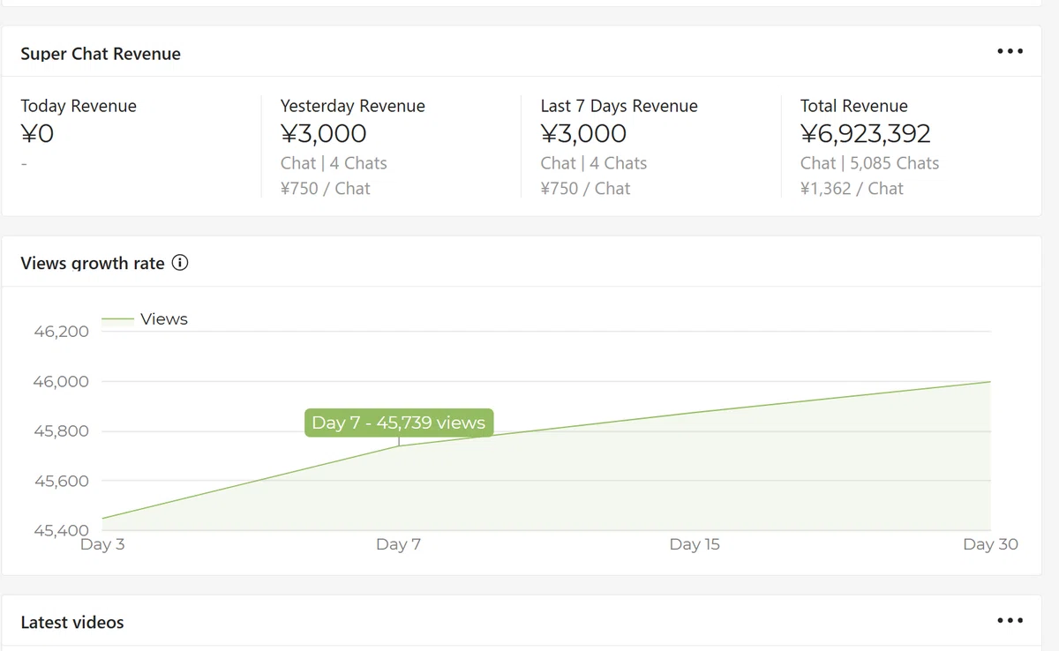Click the Total Revenue amount ¥6,923,392
The image size is (1059, 651).
tap(865, 133)
